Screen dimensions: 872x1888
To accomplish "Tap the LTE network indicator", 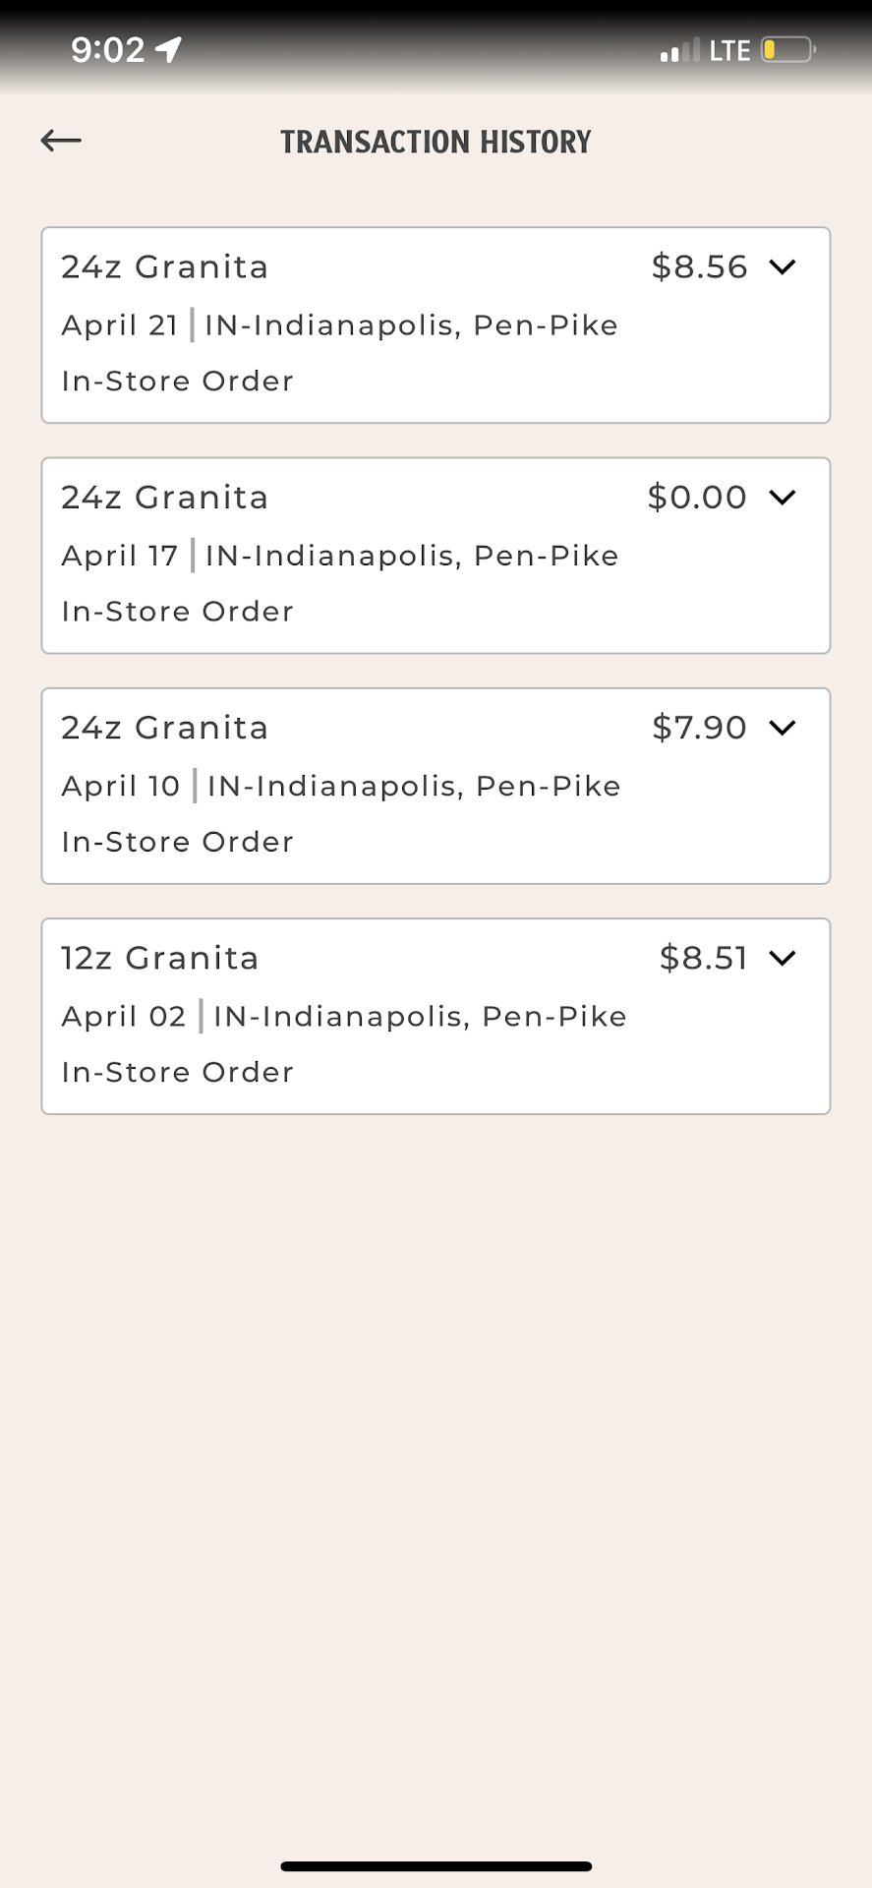I will pyautogui.click(x=729, y=50).
